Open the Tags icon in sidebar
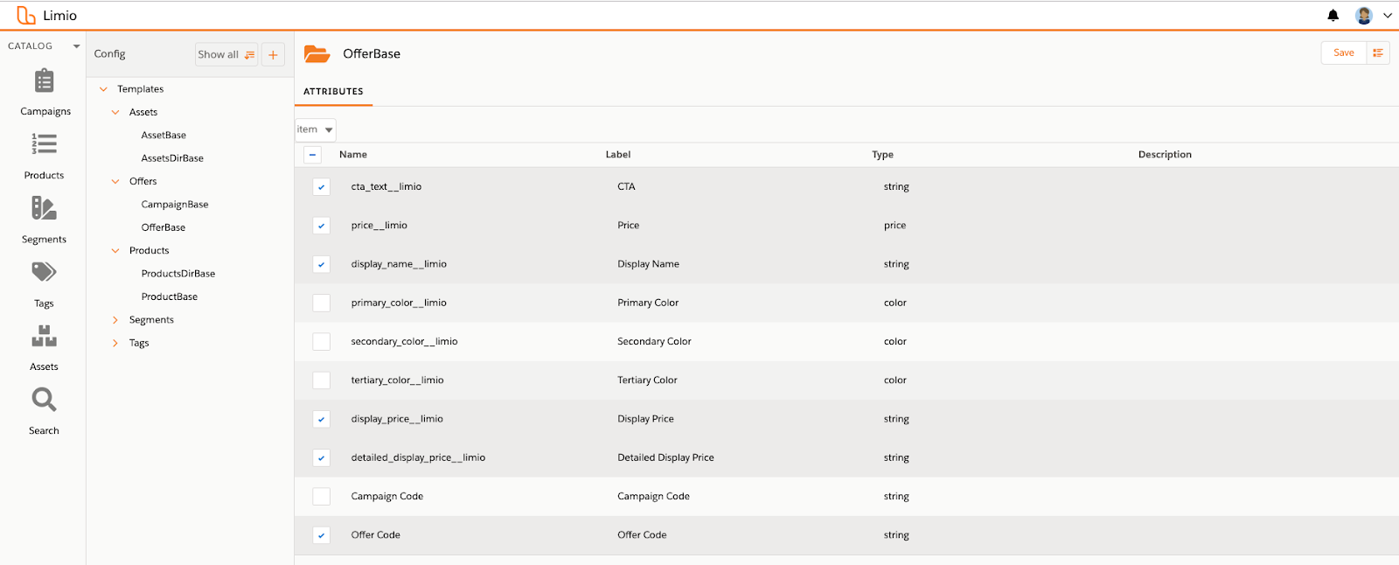Screen dimensions: 1399x565 click(44, 272)
